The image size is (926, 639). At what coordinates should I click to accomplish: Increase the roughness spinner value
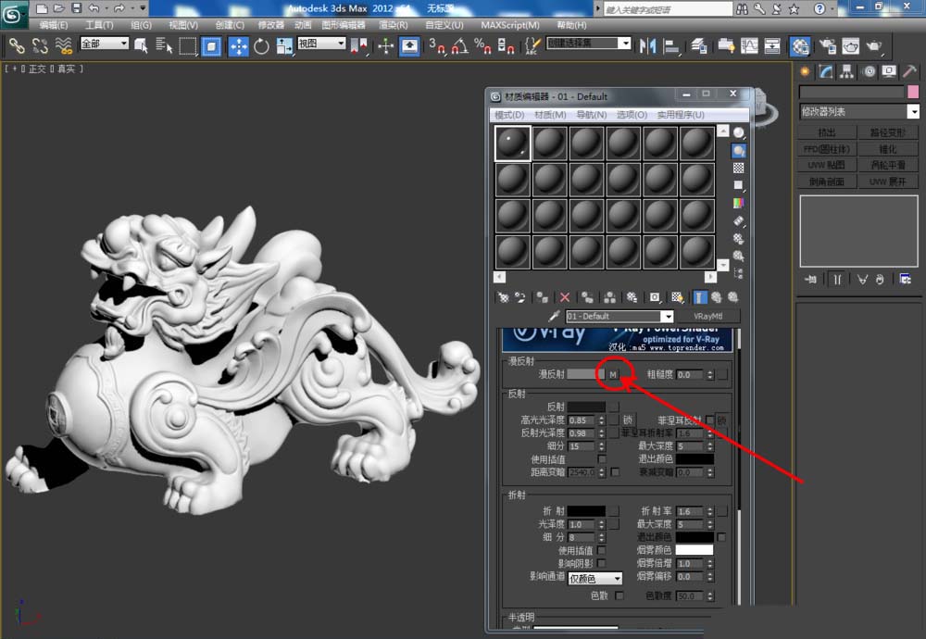[710, 371]
